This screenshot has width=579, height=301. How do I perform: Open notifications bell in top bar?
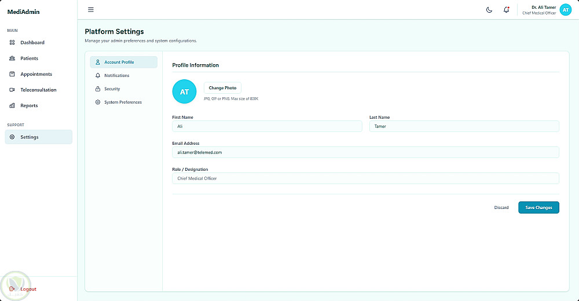click(x=506, y=10)
